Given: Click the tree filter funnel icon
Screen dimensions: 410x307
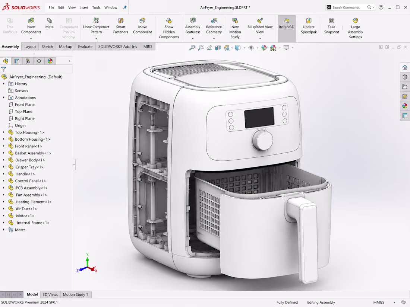Looking at the screenshot, I should (4, 69).
